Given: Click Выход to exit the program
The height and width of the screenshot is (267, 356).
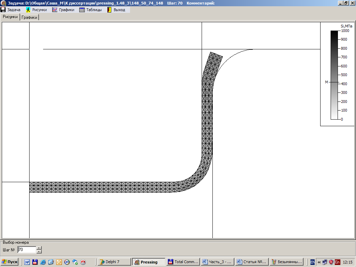Looking at the screenshot, I should (x=116, y=10).
